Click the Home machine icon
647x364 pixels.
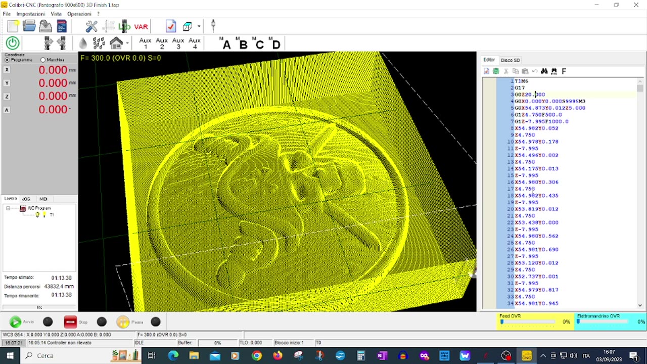[x=116, y=43]
